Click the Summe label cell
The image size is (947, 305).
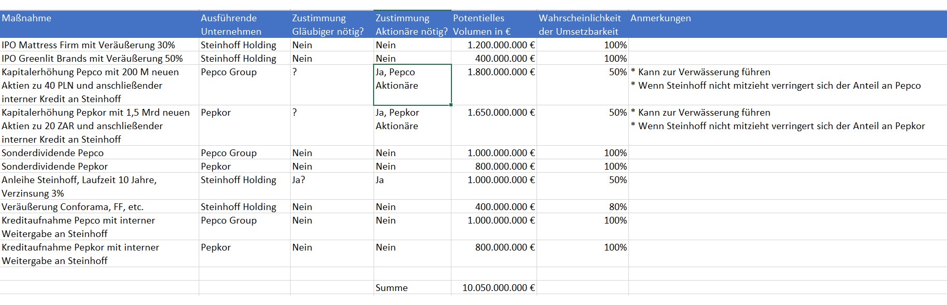(x=412, y=288)
